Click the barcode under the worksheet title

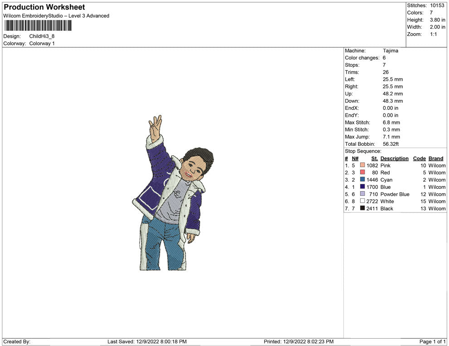pos(38,25)
